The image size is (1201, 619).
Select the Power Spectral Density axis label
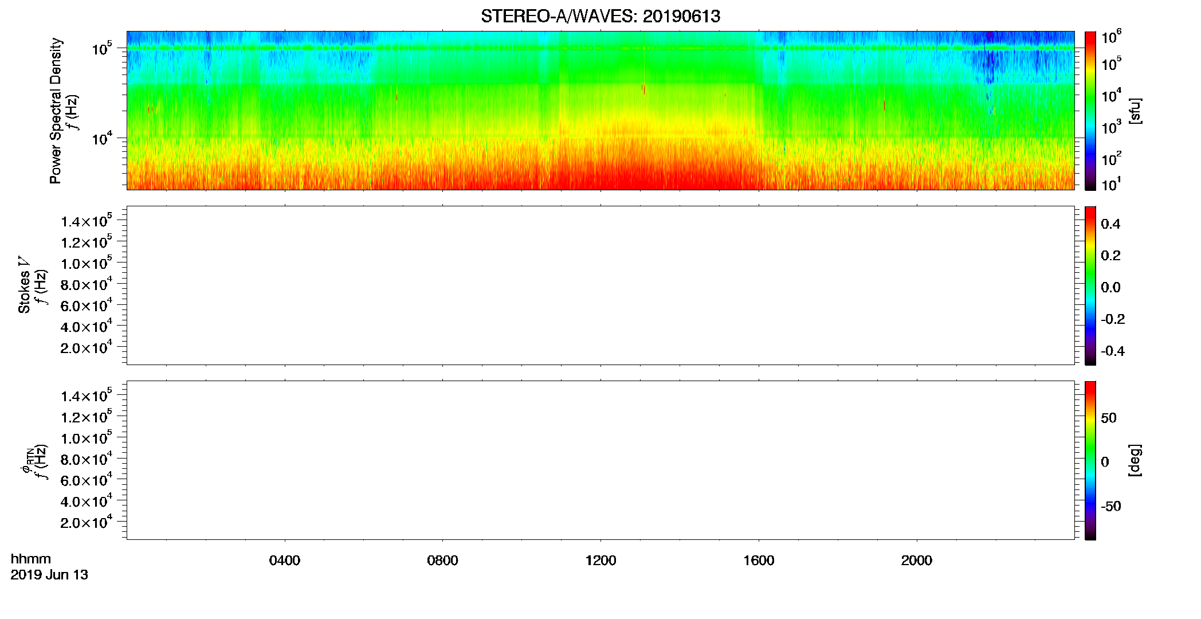(56, 111)
